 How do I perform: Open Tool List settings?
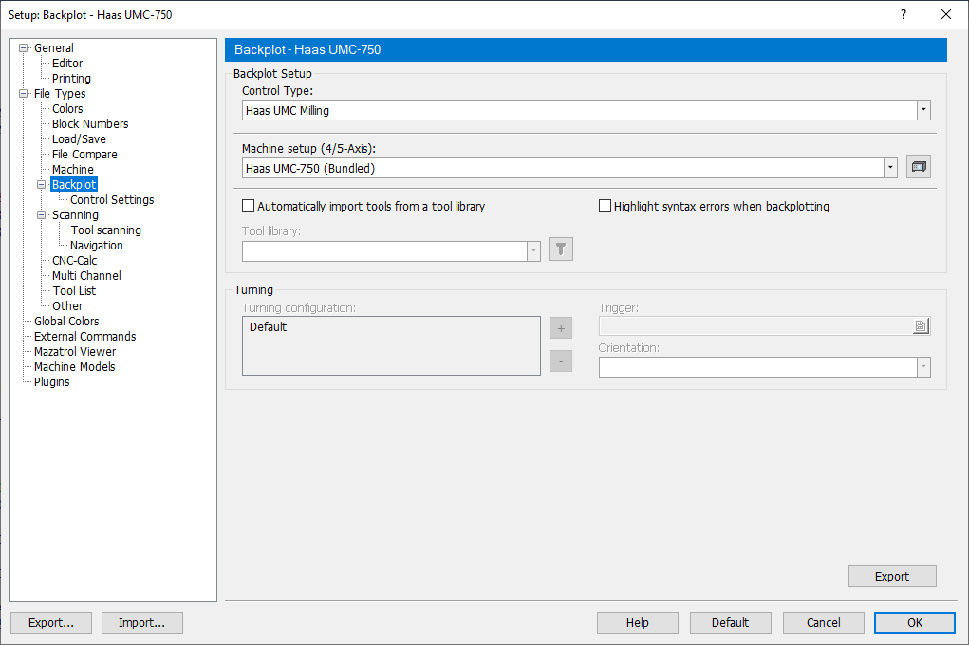point(74,290)
